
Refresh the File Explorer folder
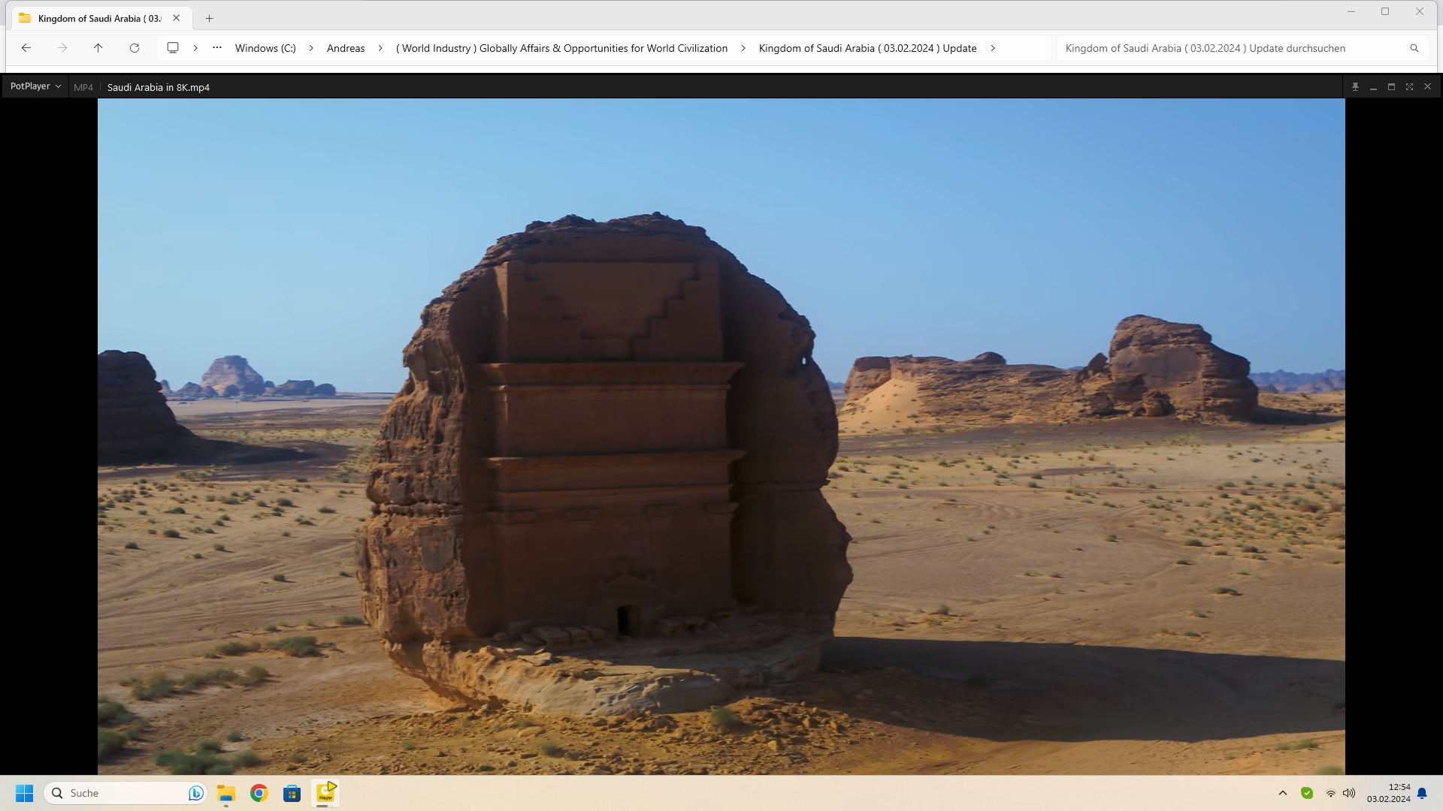point(135,48)
